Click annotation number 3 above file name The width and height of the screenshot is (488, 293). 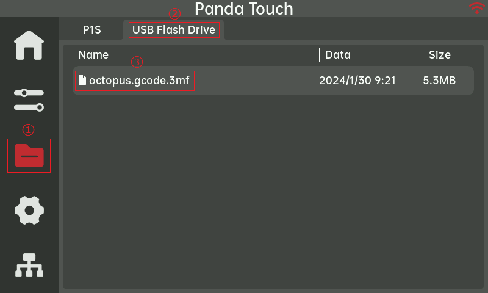pos(137,62)
